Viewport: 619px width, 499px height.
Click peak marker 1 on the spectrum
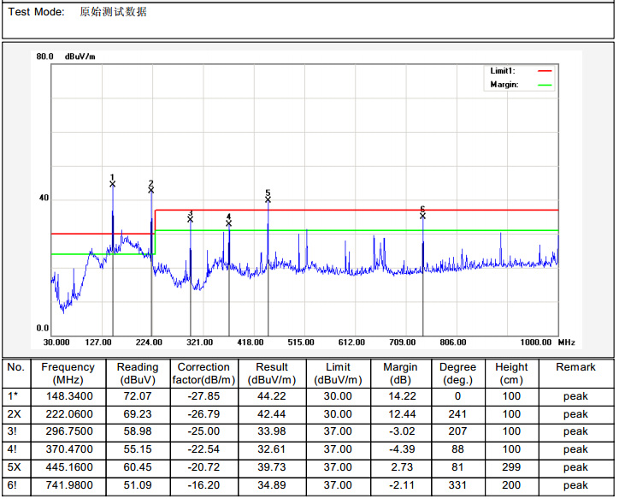click(x=113, y=183)
